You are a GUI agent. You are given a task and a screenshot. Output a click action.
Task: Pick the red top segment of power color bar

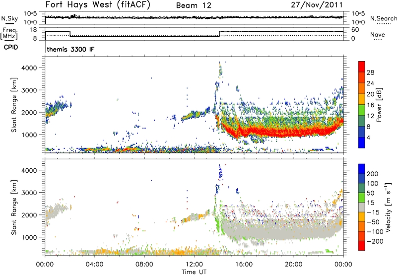(x=362, y=67)
